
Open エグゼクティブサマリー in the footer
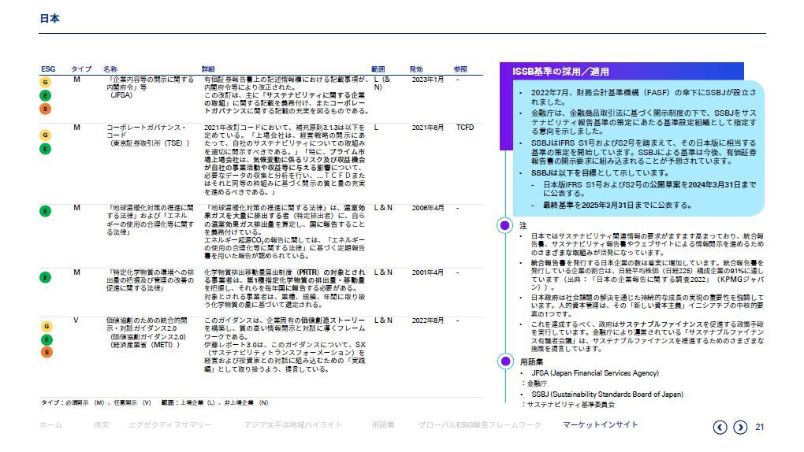pos(170,425)
